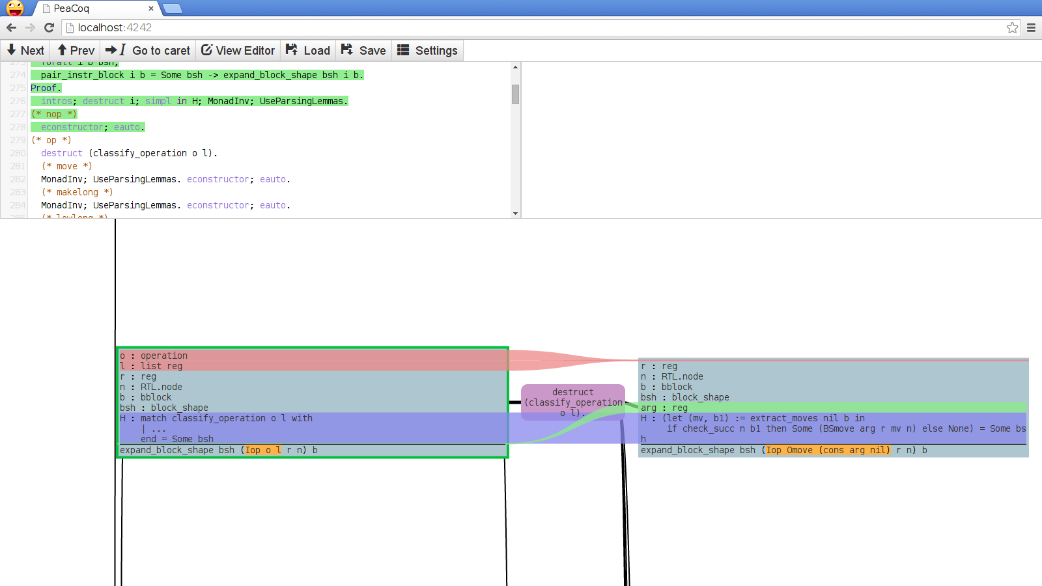Image resolution: width=1042 pixels, height=586 pixels.
Task: Click 'econstructor; eauto.' on line 278
Action: pos(92,127)
